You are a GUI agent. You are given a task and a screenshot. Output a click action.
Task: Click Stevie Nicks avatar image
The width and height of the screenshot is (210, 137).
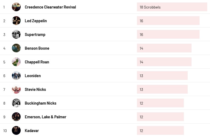(x=16, y=89)
